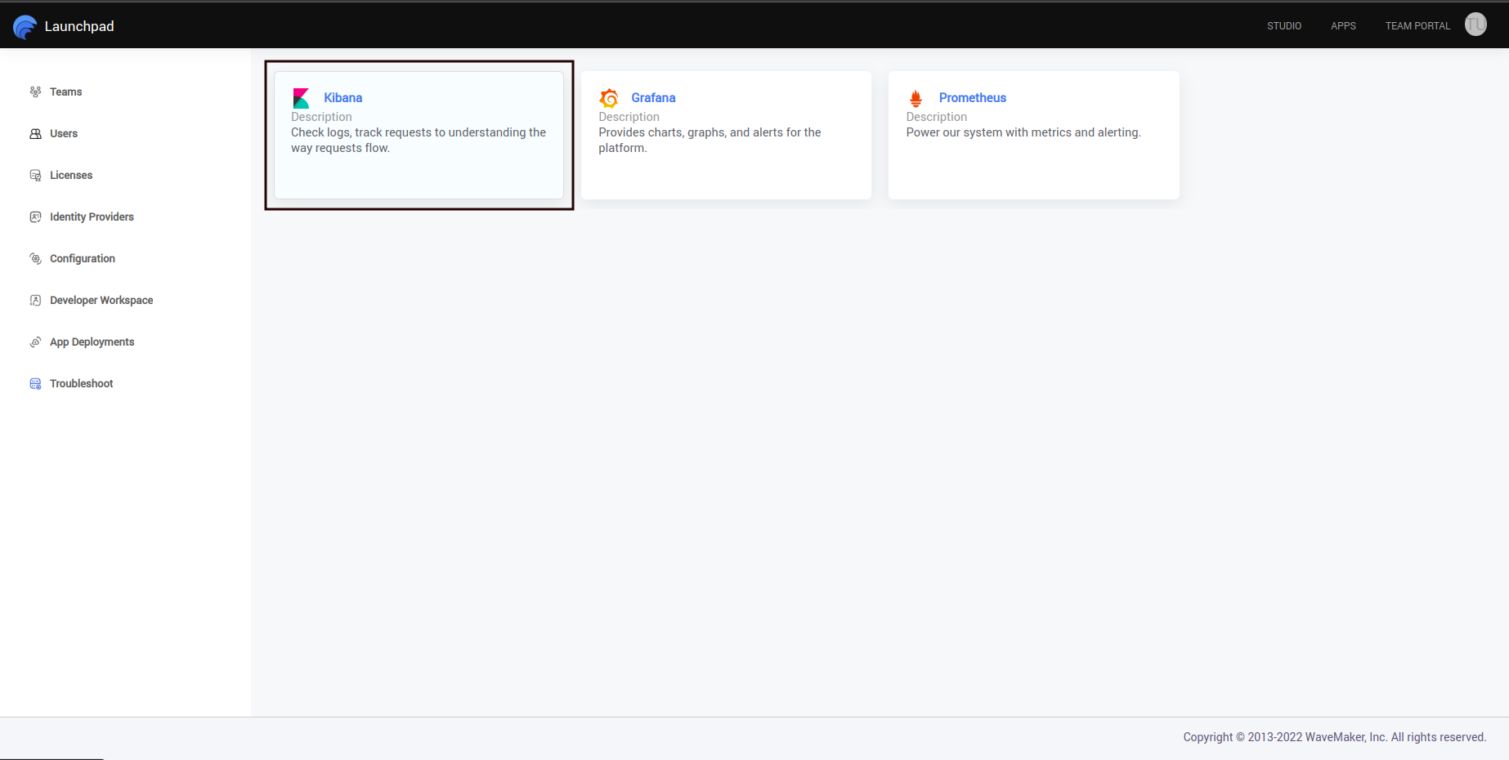This screenshot has width=1509, height=760.
Task: Open the Grafana application link
Action: point(652,97)
